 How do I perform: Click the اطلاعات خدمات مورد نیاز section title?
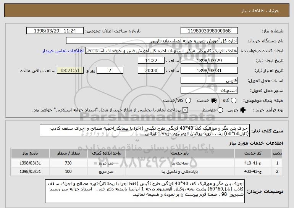pos(256,143)
